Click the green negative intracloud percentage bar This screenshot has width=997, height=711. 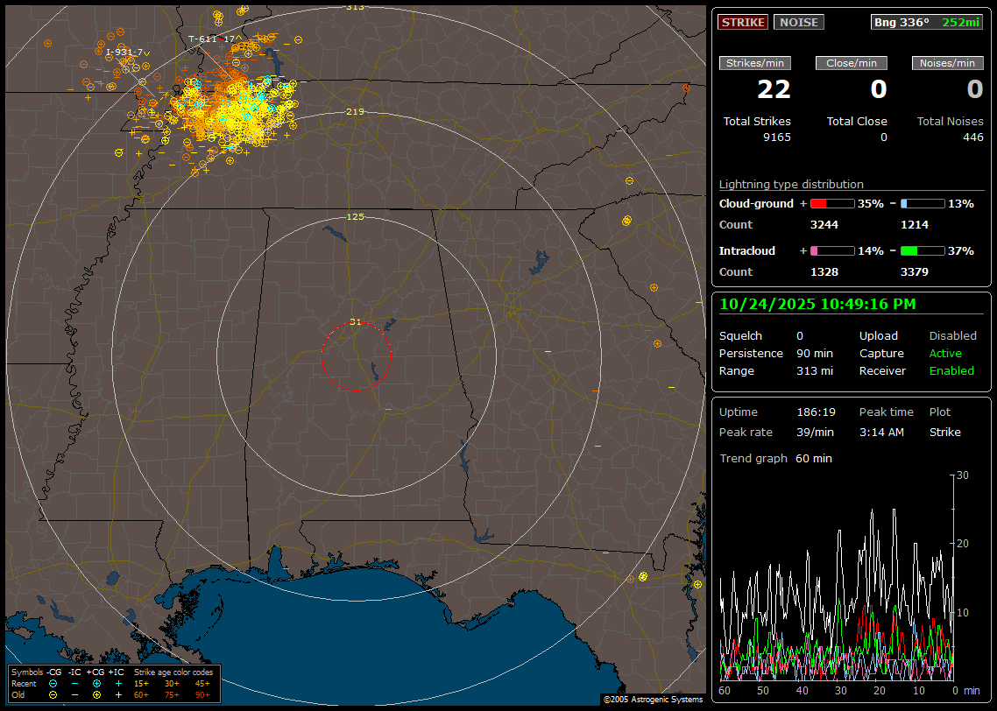922,251
